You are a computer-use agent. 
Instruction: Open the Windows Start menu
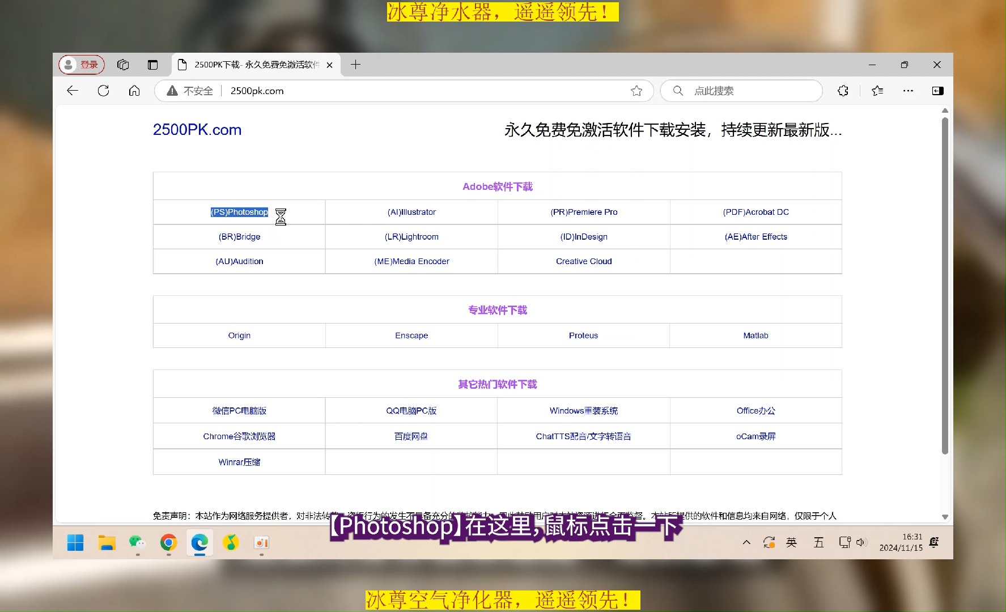click(x=75, y=543)
